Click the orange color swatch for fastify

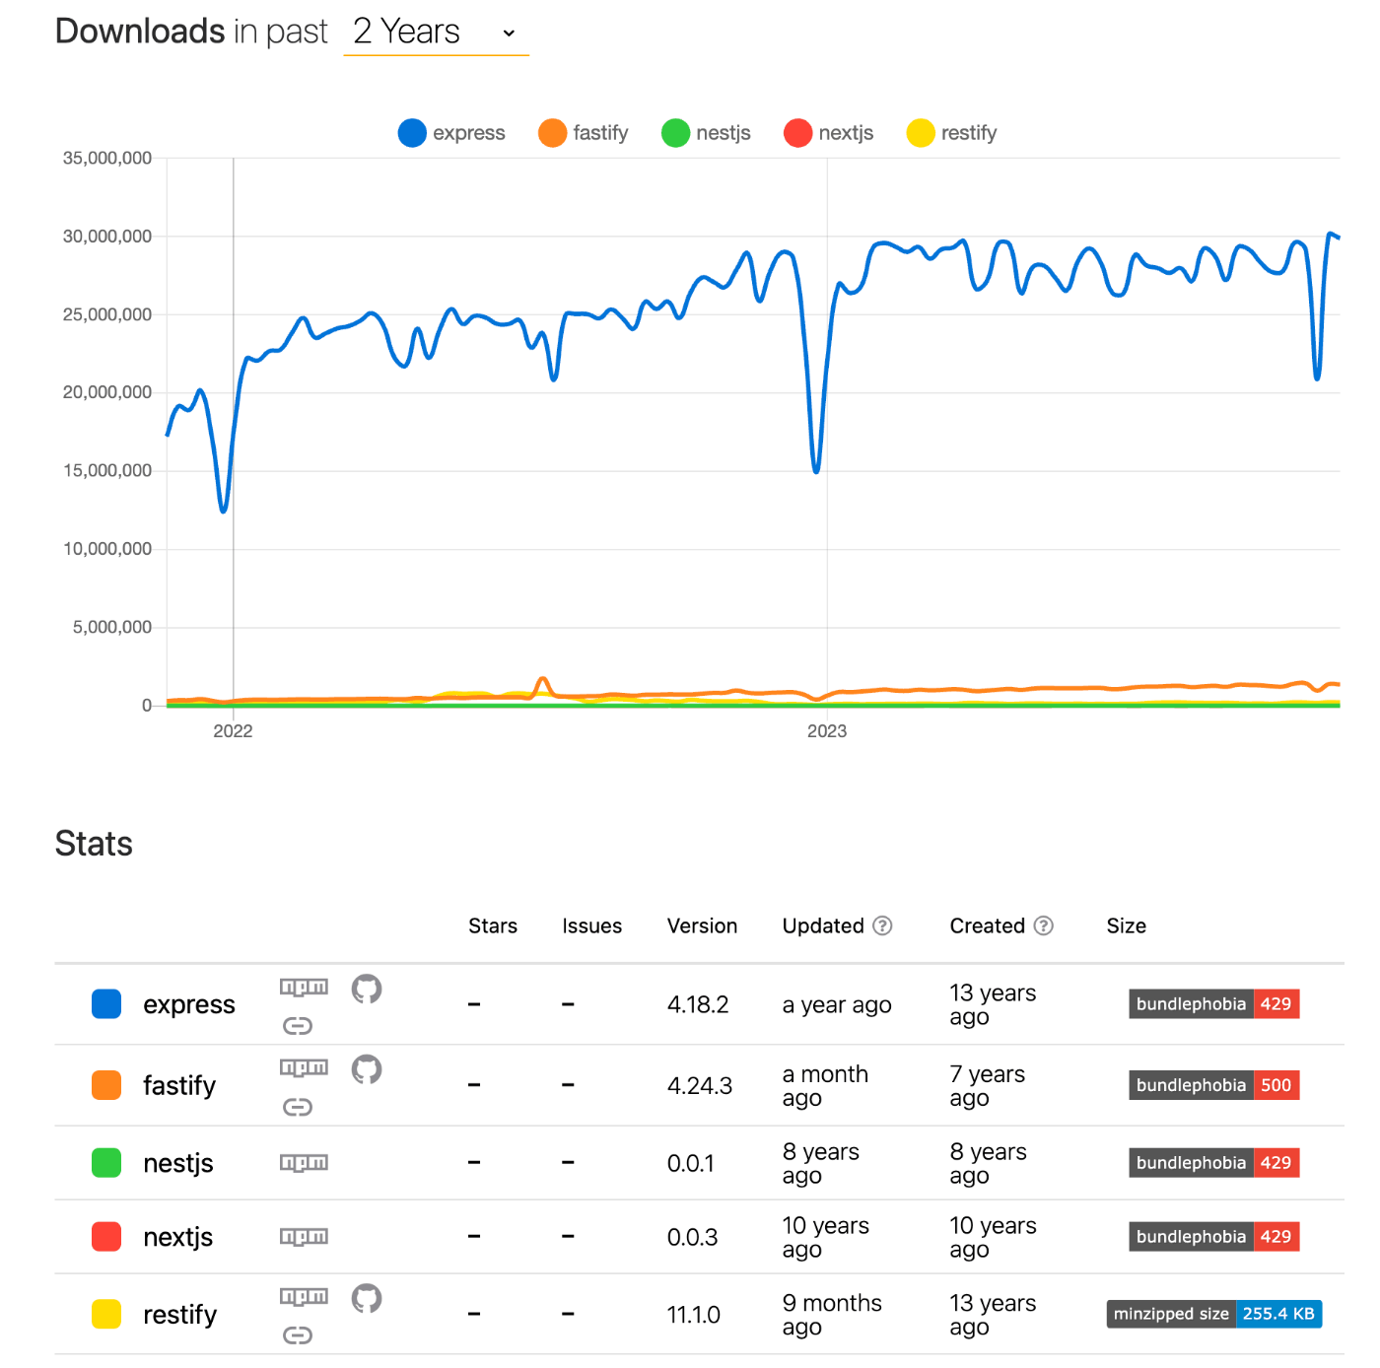(x=106, y=1085)
